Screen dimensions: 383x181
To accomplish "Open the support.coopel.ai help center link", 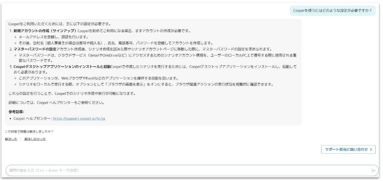I will click(x=79, y=119).
